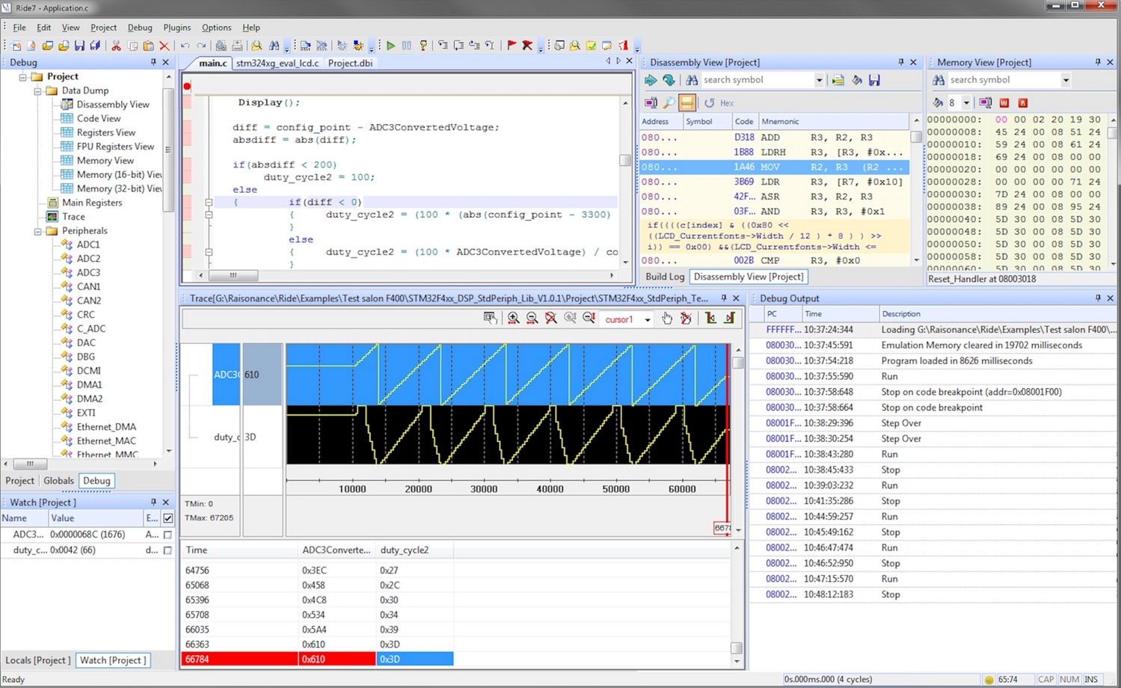Click the magnifier icon in the Disassembly toolbar
The height and width of the screenshot is (688, 1121).
pyautogui.click(x=669, y=102)
